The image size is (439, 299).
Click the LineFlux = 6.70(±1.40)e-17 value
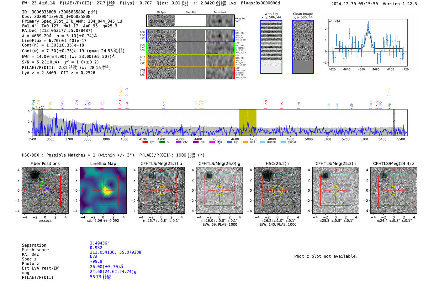click(x=54, y=40)
